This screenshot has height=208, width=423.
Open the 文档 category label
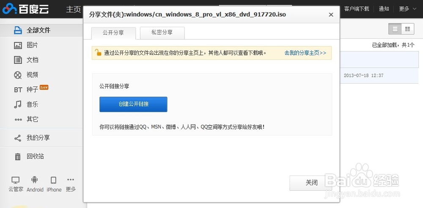click(33, 60)
